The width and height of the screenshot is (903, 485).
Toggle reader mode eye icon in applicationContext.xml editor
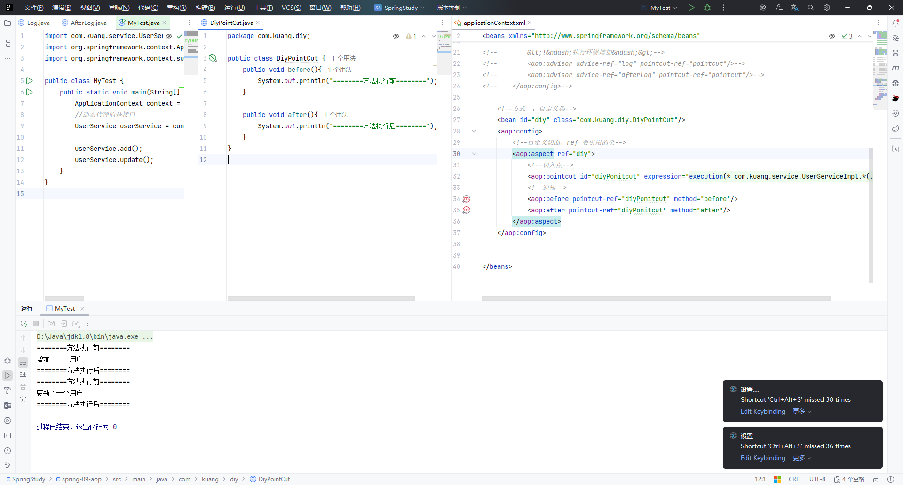point(832,36)
